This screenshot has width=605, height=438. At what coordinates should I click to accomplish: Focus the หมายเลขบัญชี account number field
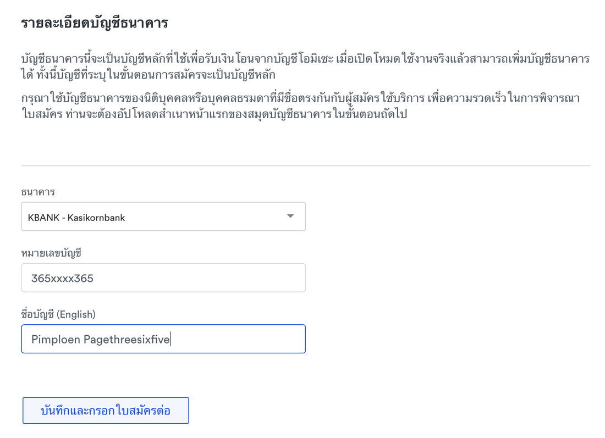click(x=163, y=278)
